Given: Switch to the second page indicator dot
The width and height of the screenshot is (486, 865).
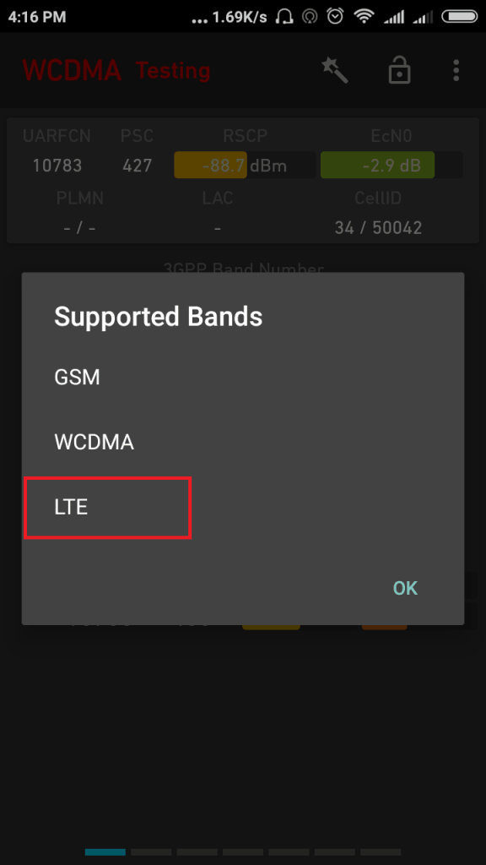Looking at the screenshot, I should [x=151, y=852].
